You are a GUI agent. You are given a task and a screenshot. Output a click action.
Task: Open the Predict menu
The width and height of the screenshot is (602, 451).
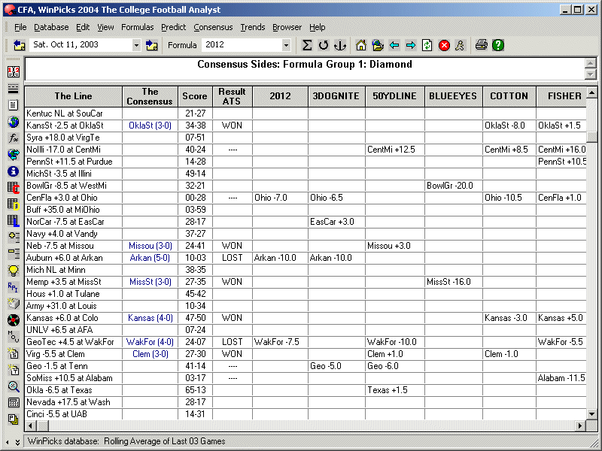pos(174,27)
